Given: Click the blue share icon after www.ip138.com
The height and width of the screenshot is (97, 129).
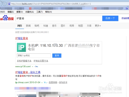Looking at the screenshot, I should click(x=37, y=66).
